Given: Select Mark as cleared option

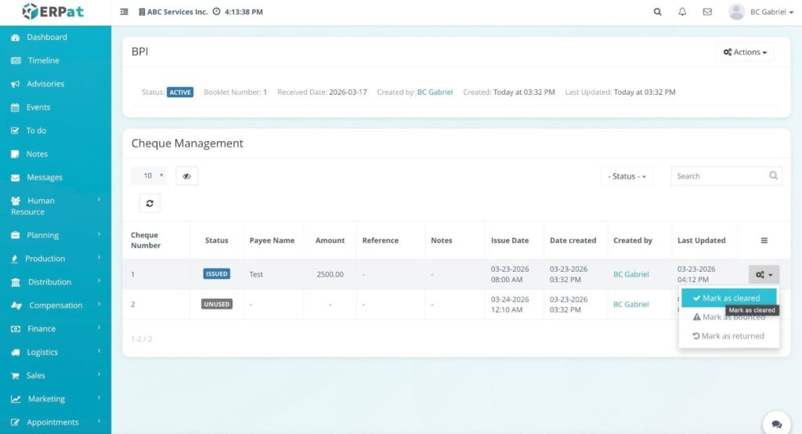Looking at the screenshot, I should (728, 298).
